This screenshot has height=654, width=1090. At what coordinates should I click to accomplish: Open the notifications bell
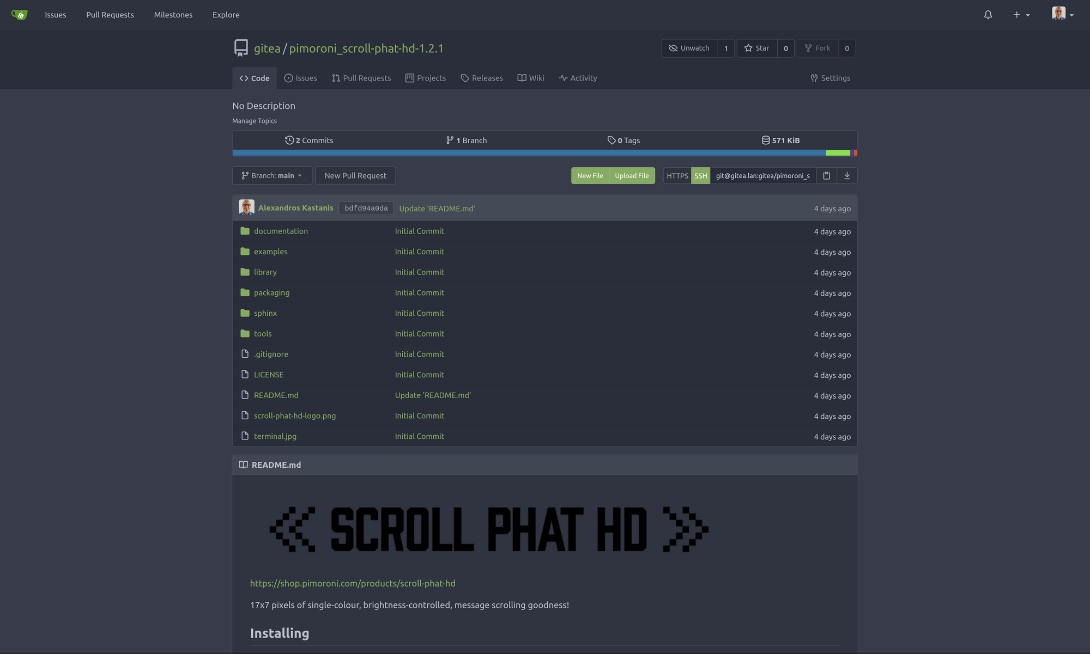988,15
